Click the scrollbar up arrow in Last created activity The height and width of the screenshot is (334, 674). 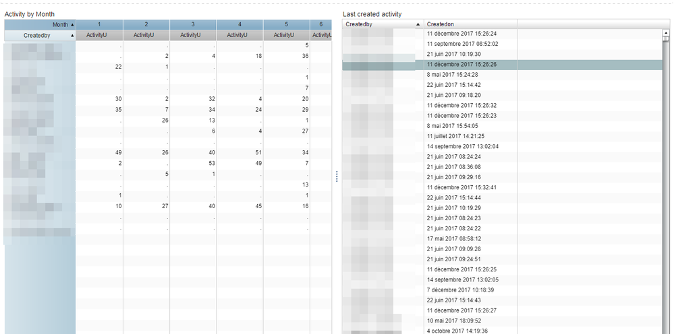pyautogui.click(x=667, y=32)
